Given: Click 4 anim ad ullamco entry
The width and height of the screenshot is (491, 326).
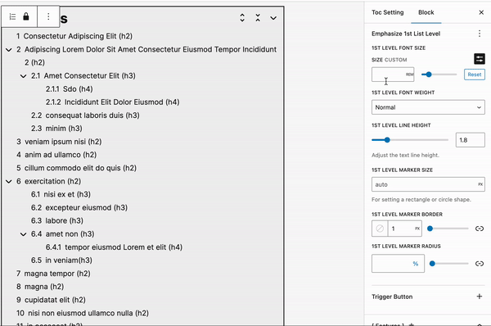Looking at the screenshot, I should pyautogui.click(x=56, y=155).
